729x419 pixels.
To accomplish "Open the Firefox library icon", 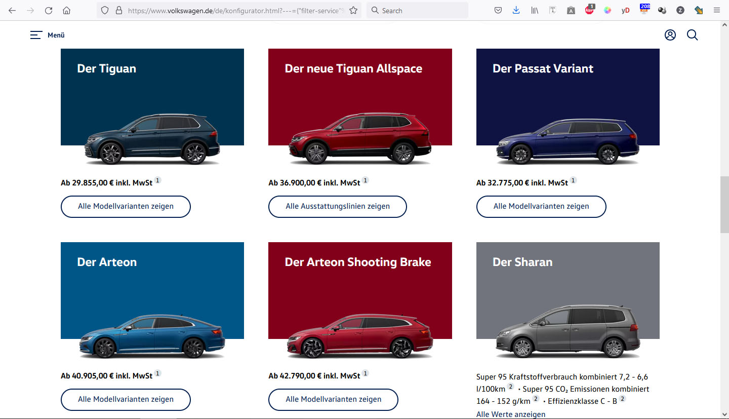I will coord(535,10).
